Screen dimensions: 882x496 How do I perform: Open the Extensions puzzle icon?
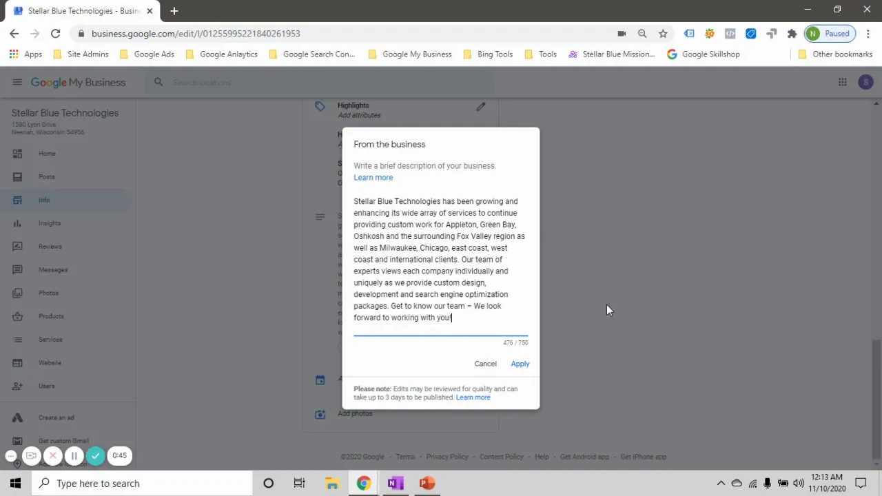792,33
